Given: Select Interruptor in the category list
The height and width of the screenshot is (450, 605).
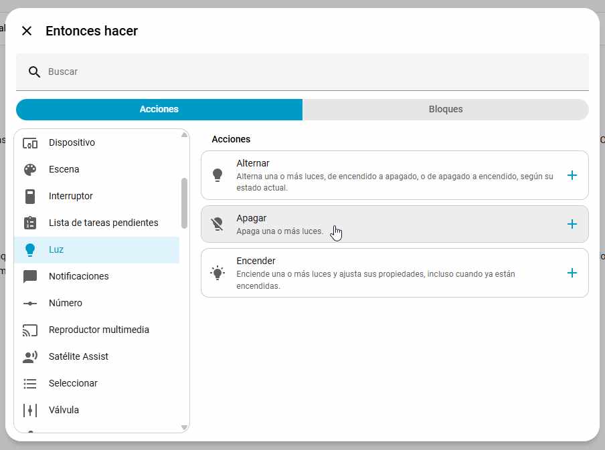Looking at the screenshot, I should 71,197.
